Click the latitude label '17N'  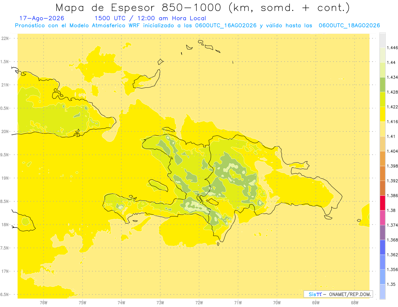click(x=5, y=272)
